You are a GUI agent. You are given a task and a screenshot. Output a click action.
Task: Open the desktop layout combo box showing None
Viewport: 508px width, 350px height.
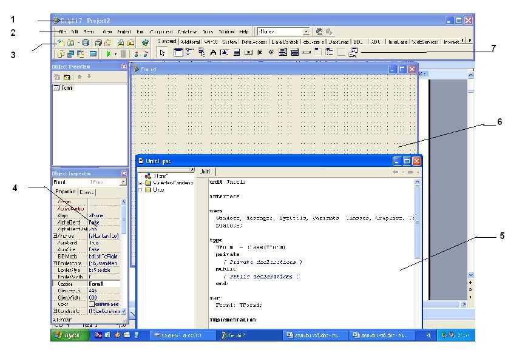click(x=283, y=32)
